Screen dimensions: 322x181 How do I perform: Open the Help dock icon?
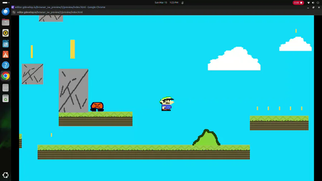5,65
